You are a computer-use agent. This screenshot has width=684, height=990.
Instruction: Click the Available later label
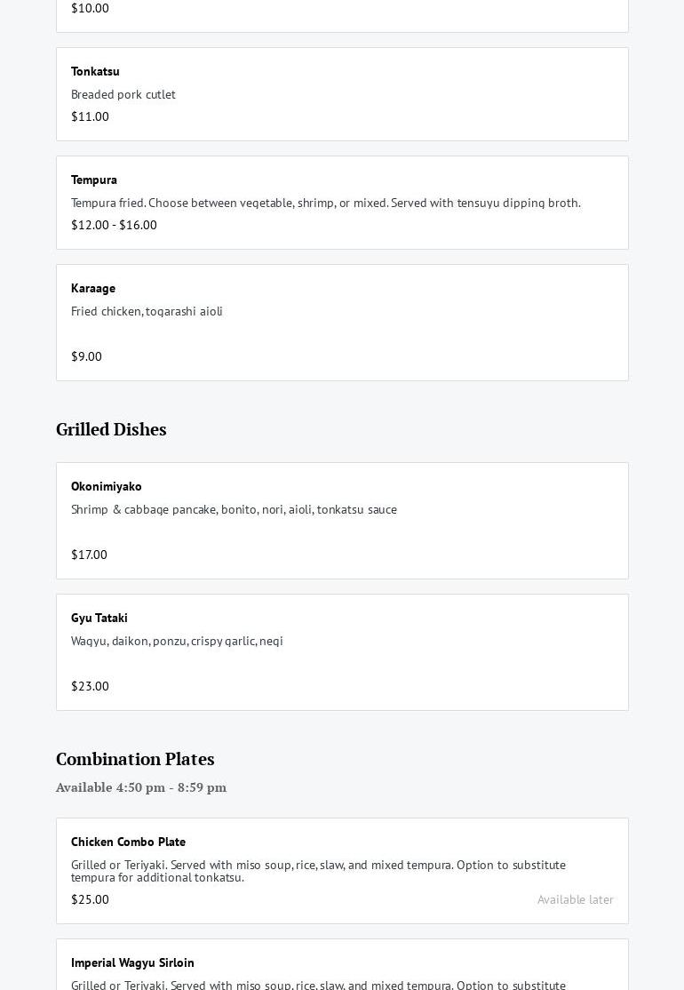575,899
